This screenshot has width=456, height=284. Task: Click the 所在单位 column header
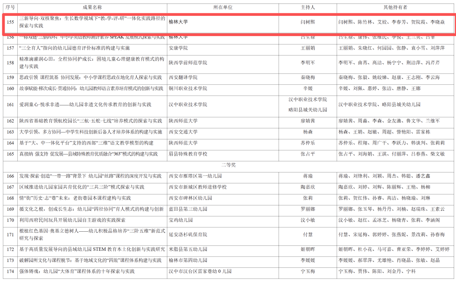coord(223,7)
